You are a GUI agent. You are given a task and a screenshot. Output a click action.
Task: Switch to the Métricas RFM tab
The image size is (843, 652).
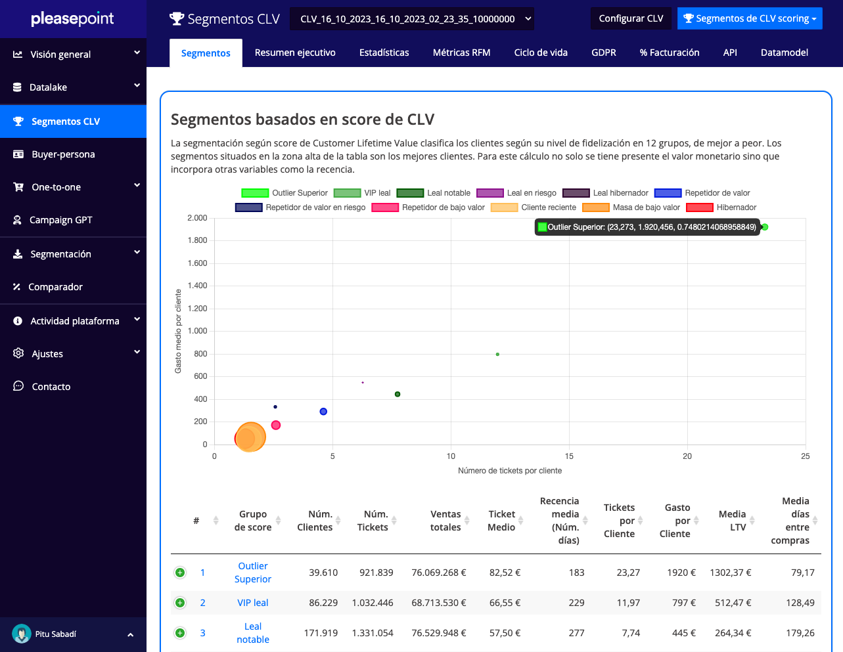[x=461, y=53]
